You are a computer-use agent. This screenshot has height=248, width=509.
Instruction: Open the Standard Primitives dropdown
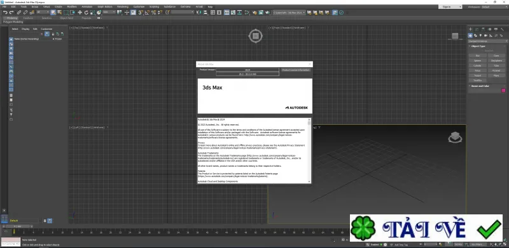[x=487, y=41]
